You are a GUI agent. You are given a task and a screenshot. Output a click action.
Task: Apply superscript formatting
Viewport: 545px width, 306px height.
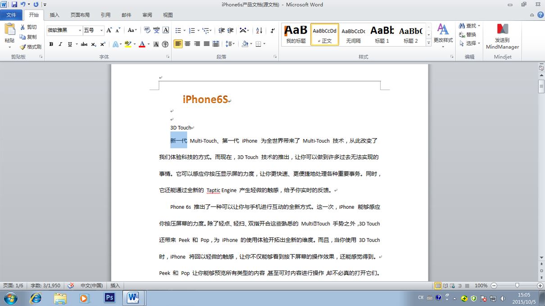tap(103, 44)
